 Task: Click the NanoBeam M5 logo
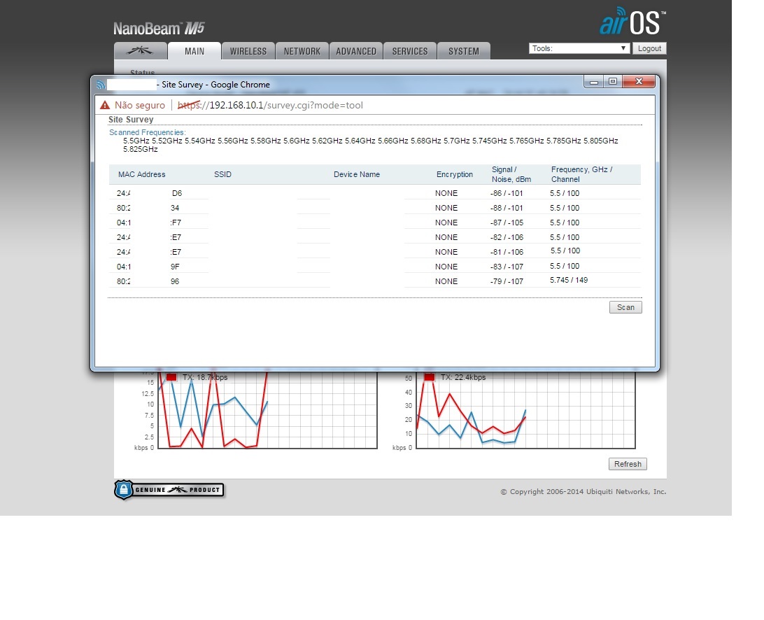159,28
